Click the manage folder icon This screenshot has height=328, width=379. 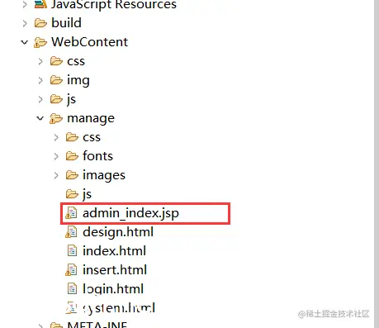point(56,119)
